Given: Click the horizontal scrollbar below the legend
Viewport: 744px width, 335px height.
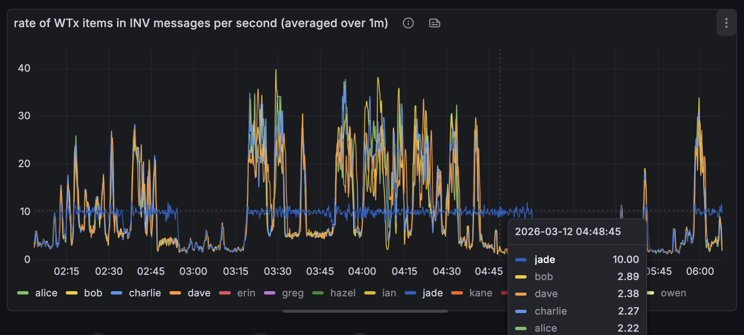Looking at the screenshot, I should coord(365,311).
